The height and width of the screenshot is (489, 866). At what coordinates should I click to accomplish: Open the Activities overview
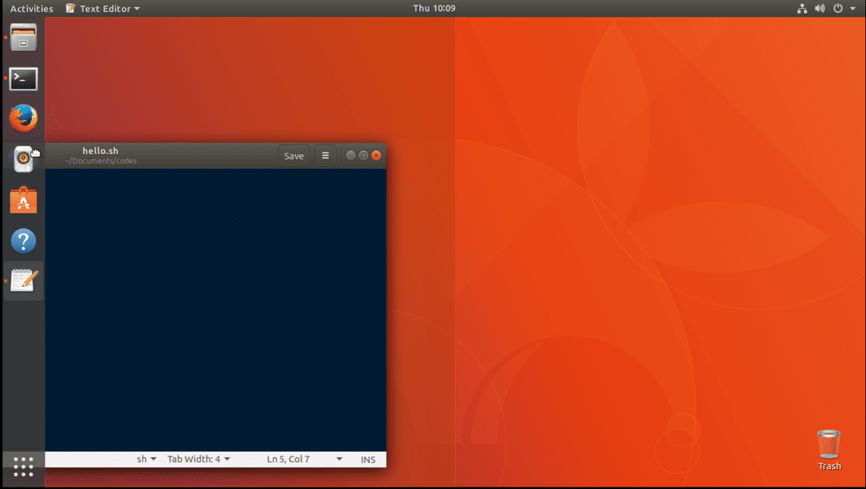click(31, 8)
